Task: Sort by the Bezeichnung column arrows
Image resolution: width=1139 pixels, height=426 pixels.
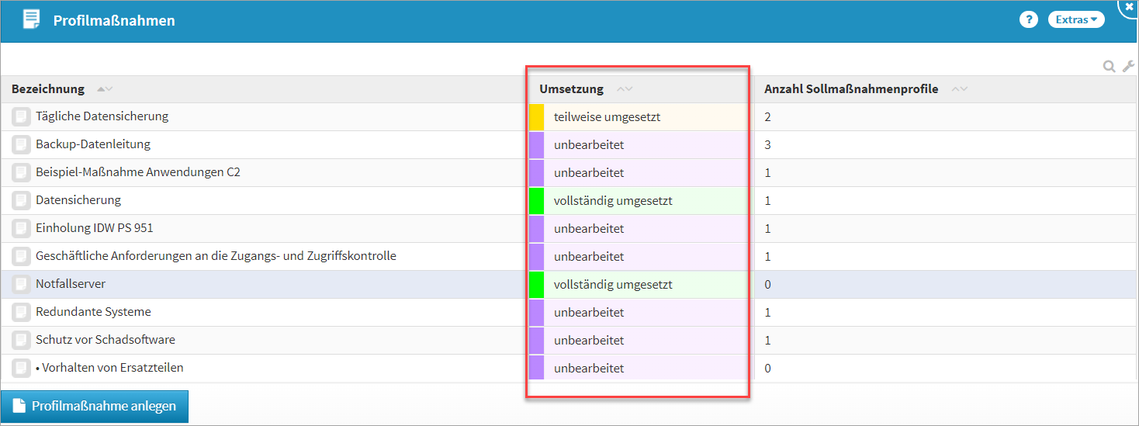Action: click(105, 90)
